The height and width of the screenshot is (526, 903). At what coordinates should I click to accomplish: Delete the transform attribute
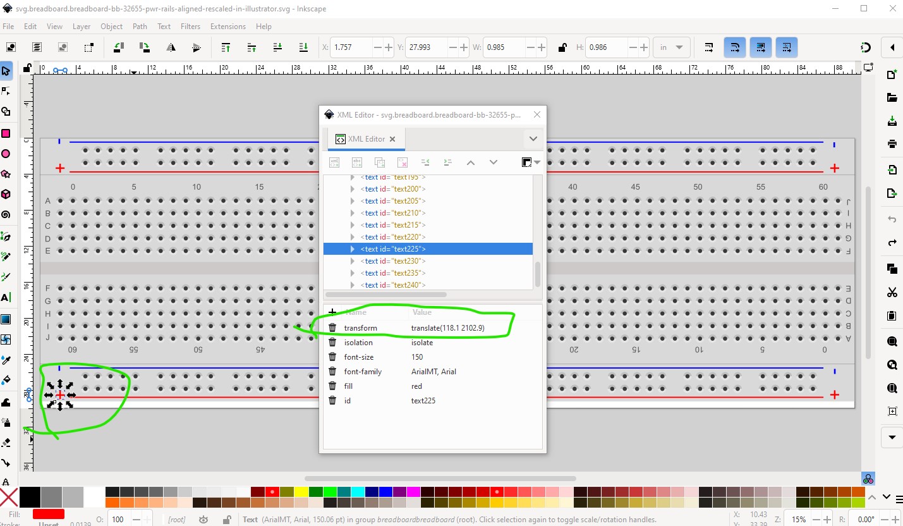332,327
